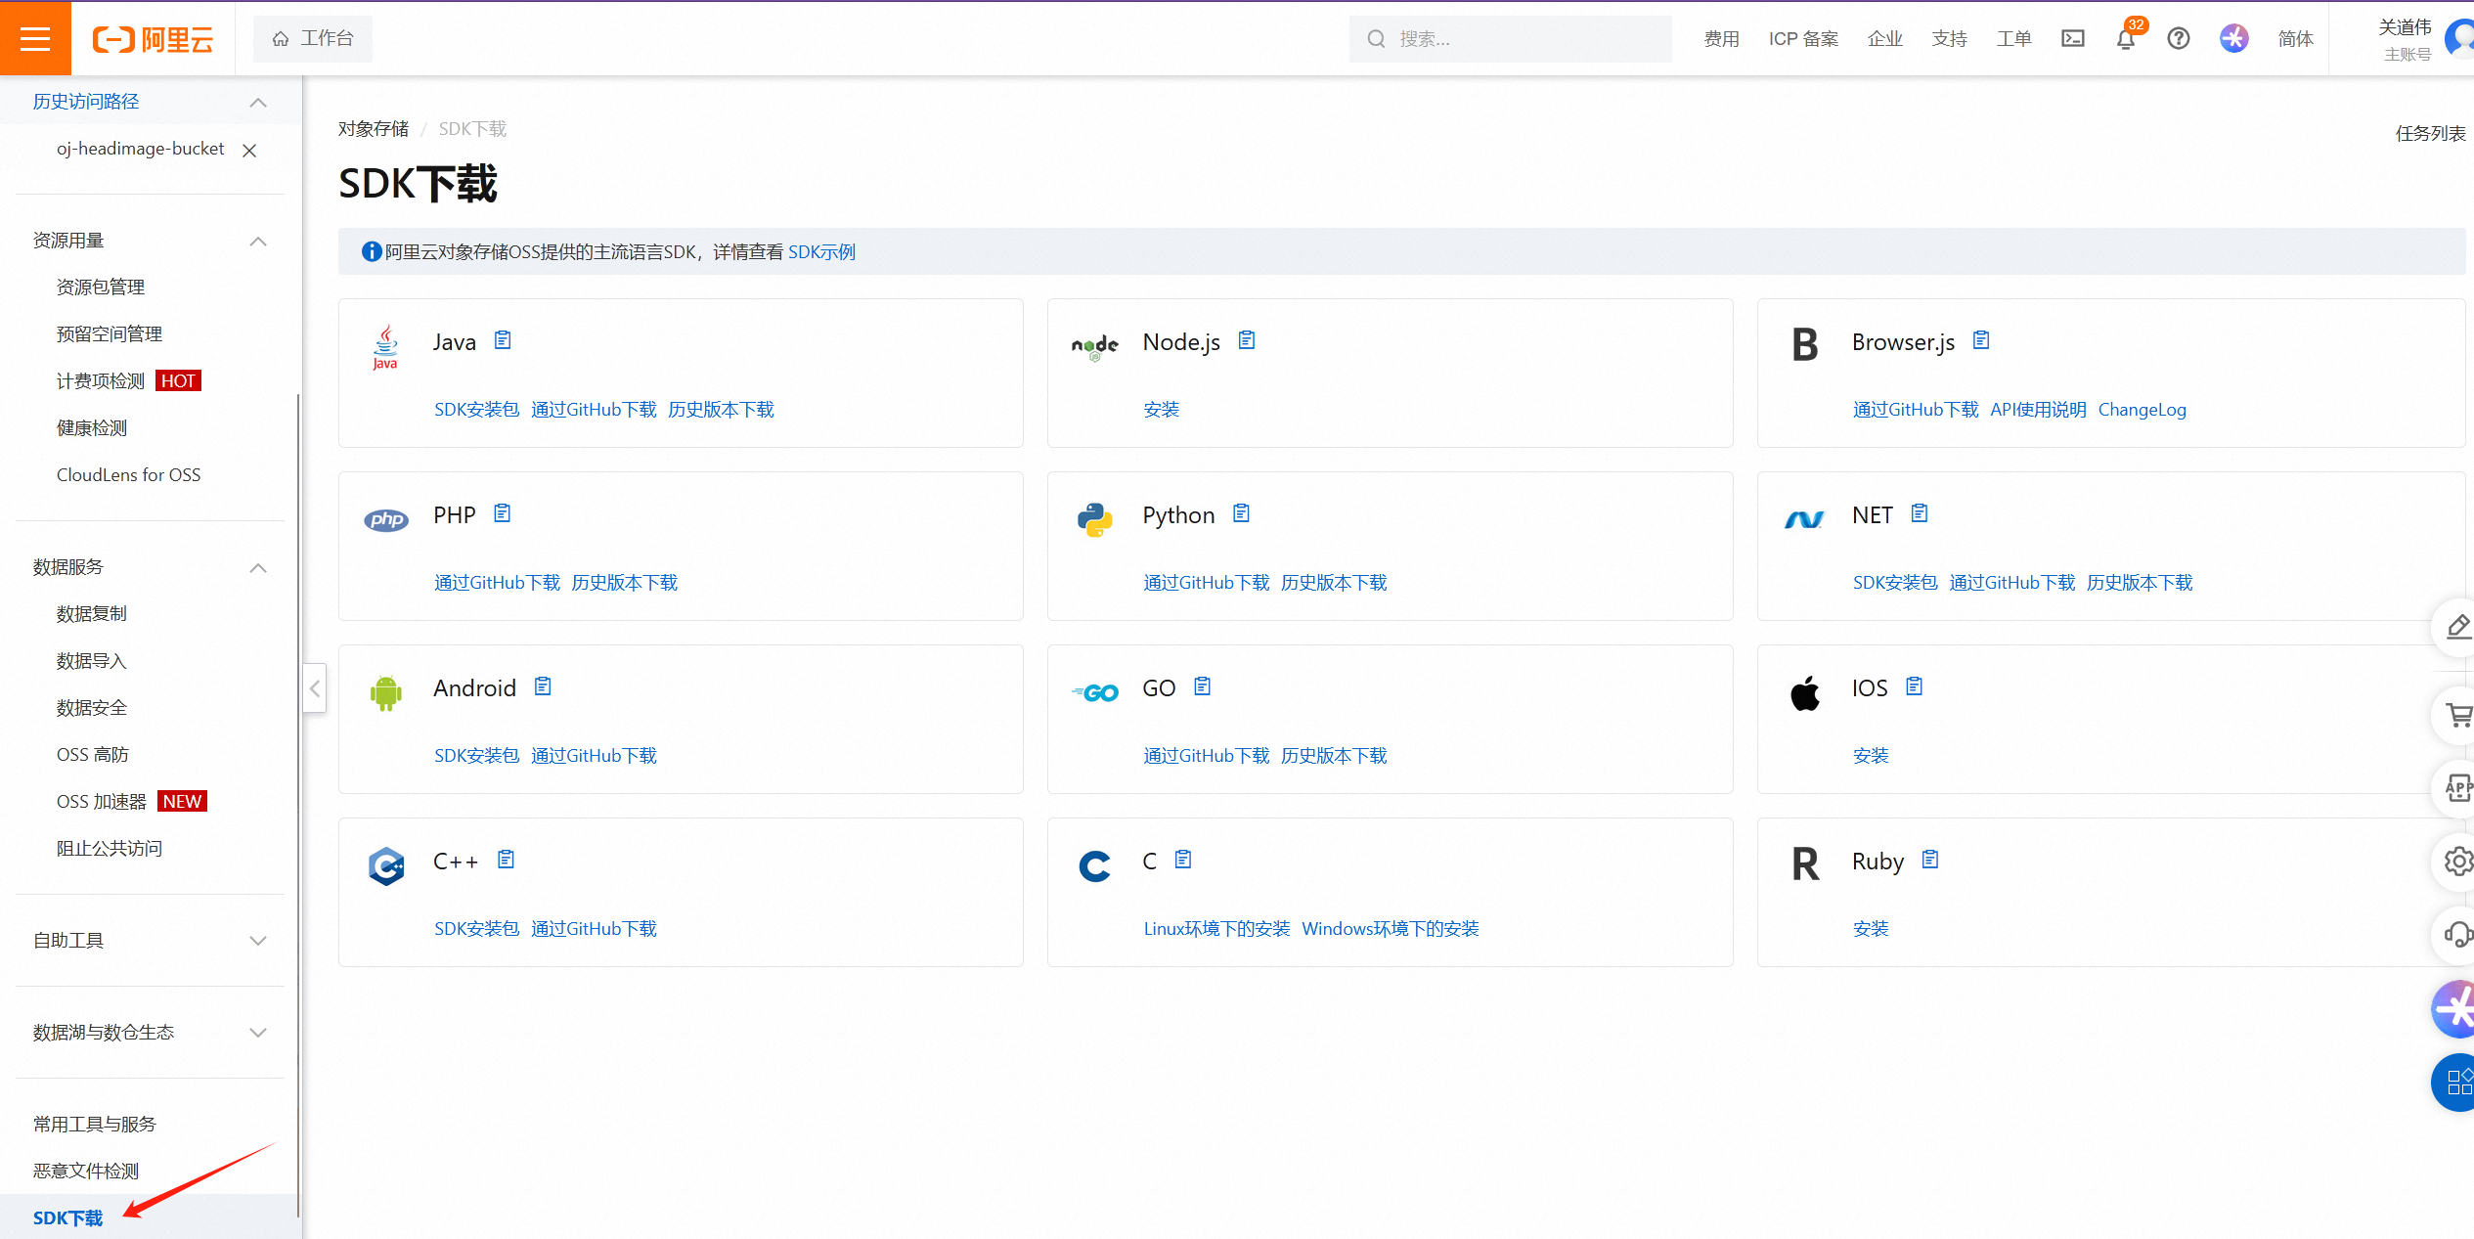Click C's Linux环境下的安装 link
Viewport: 2474px width, 1239px height.
[x=1216, y=929]
